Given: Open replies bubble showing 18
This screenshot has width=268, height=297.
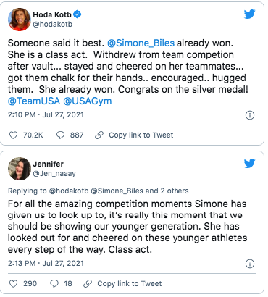Looking at the screenshot, I should pos(54,283).
